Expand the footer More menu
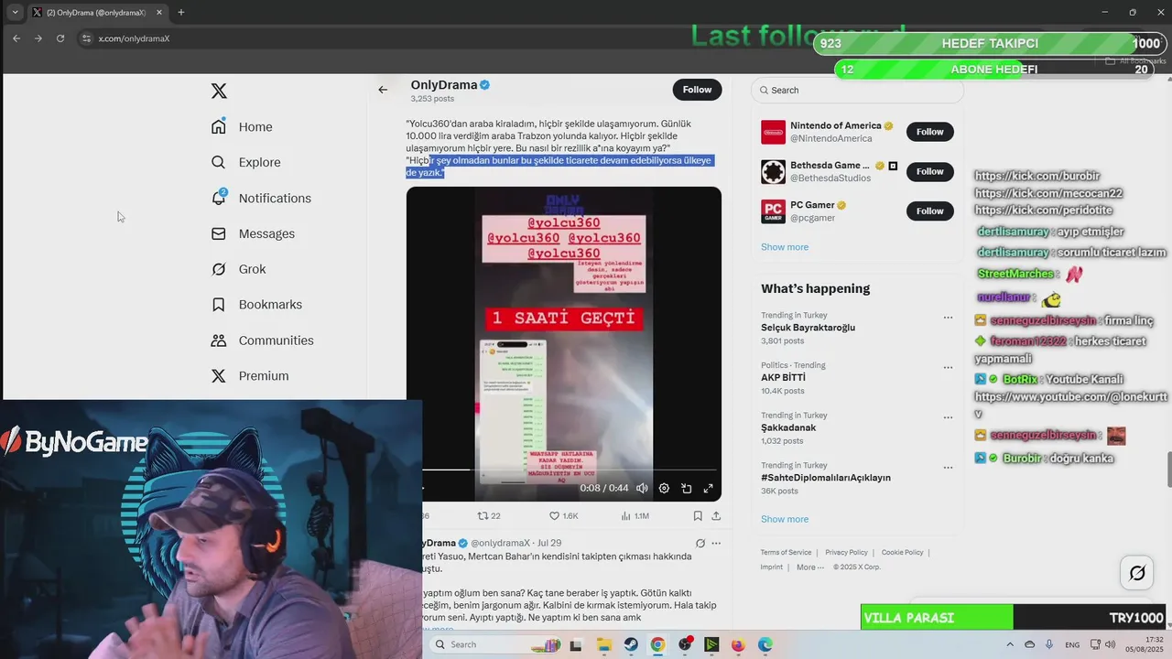1172x659 pixels. [x=809, y=567]
